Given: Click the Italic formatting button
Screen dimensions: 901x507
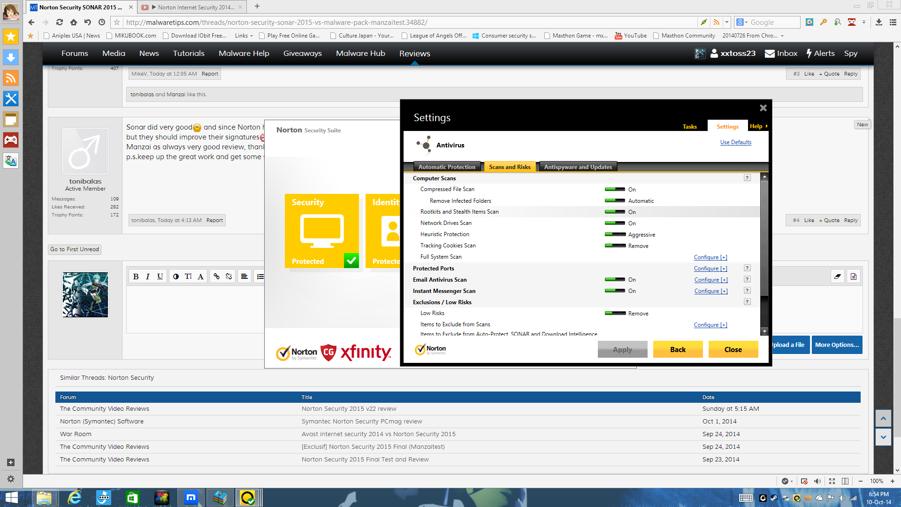Looking at the screenshot, I should (x=148, y=277).
